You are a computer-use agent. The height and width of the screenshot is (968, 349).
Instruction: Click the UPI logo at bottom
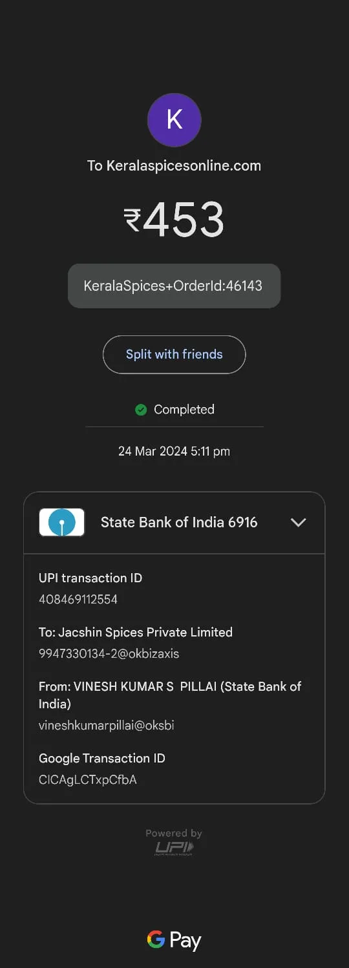tap(174, 848)
